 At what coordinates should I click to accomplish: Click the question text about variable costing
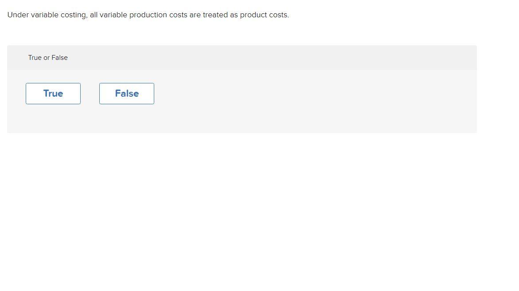pos(148,15)
